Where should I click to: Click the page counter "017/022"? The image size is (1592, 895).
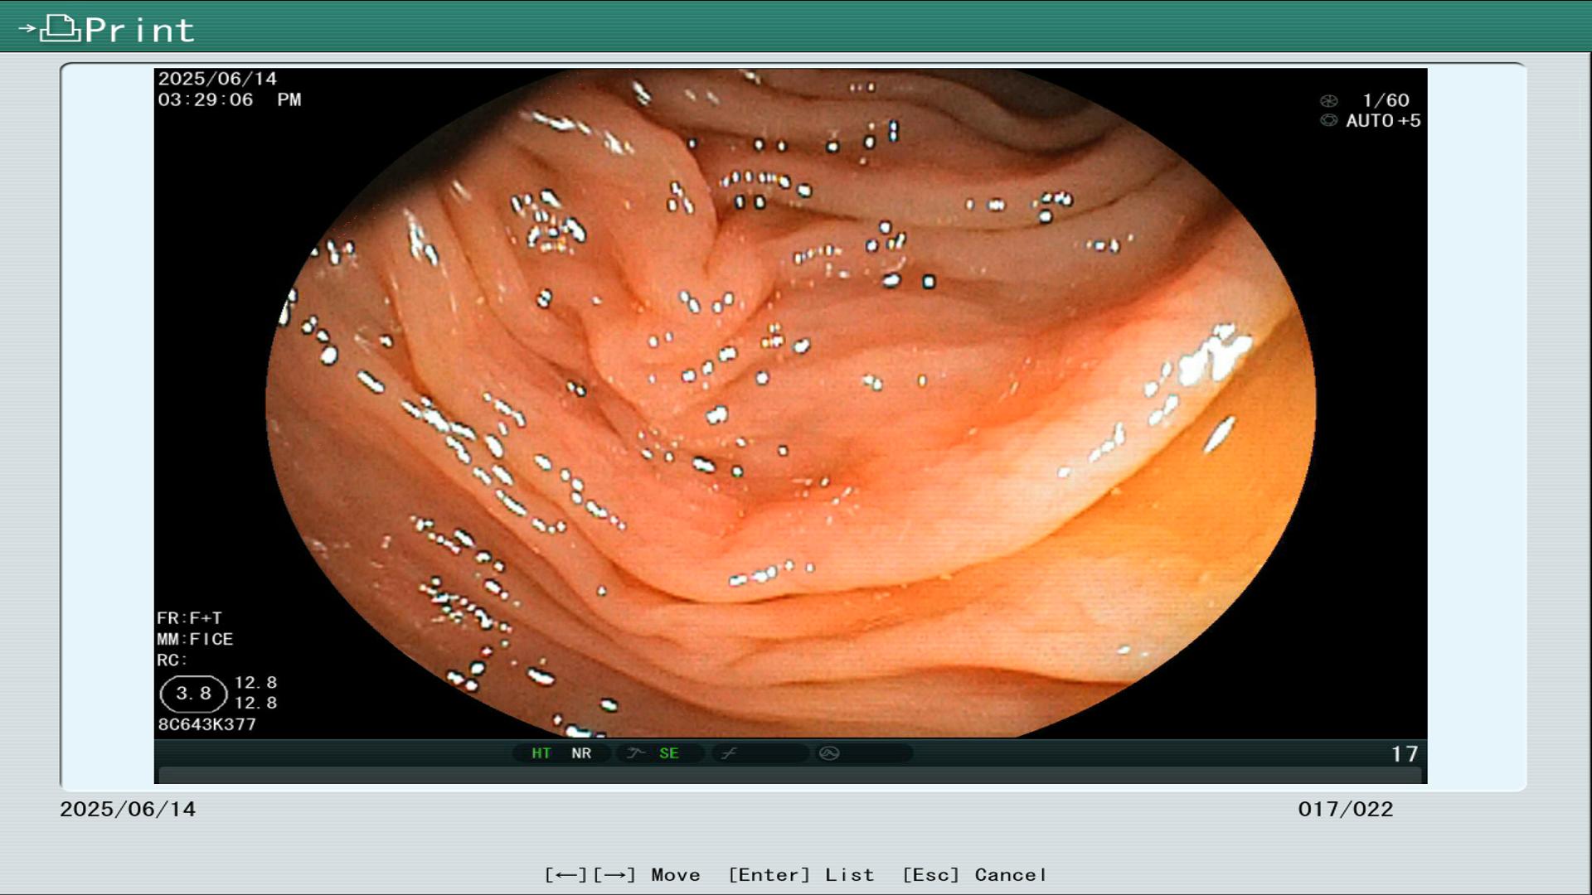click(1346, 810)
